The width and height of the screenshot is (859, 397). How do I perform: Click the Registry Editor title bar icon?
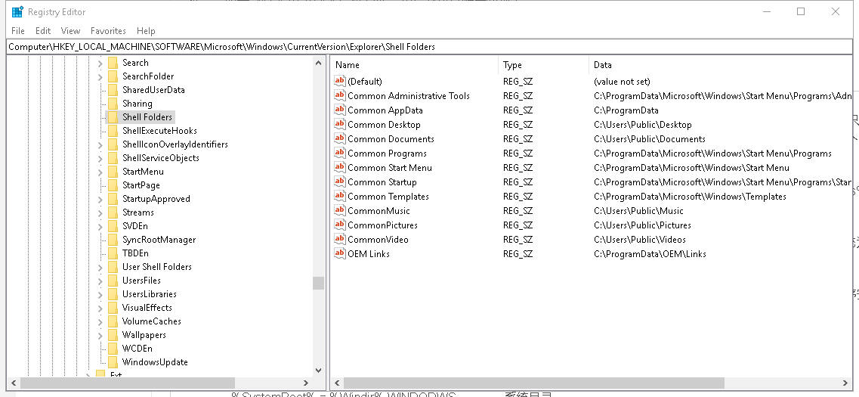point(17,11)
